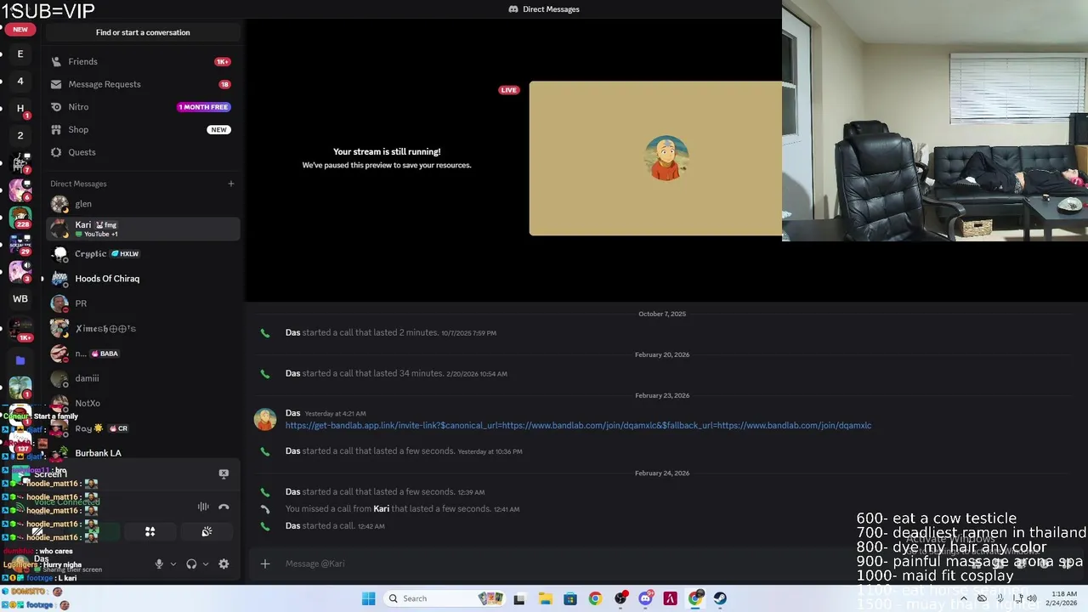Screen dimensions: 1088x612
Task: Open noise suppression waveform icon
Action: [203, 507]
